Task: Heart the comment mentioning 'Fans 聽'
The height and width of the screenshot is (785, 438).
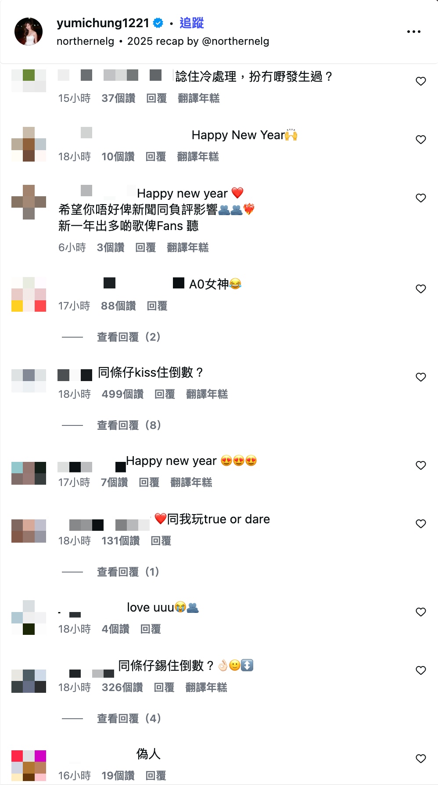Action: coord(421,198)
